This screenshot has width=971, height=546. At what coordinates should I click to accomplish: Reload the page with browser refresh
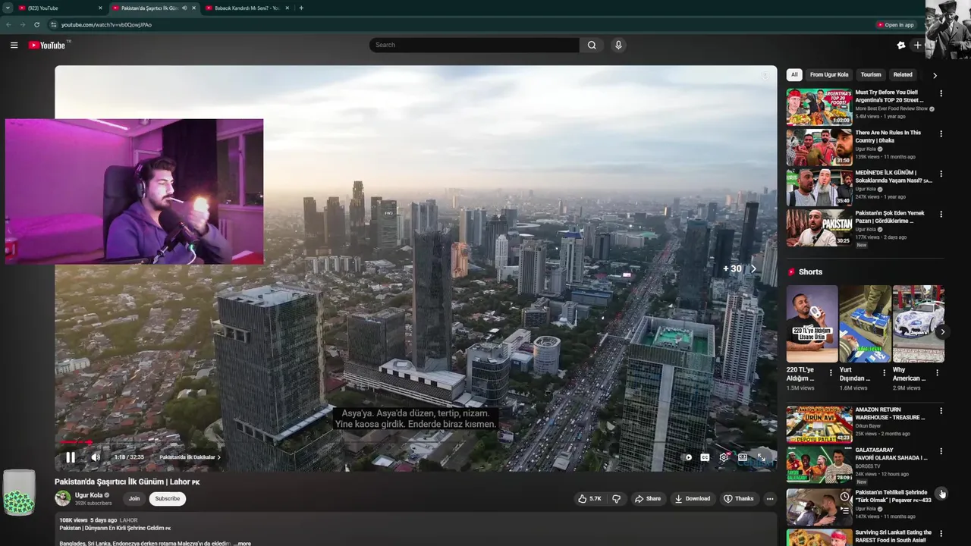point(36,24)
